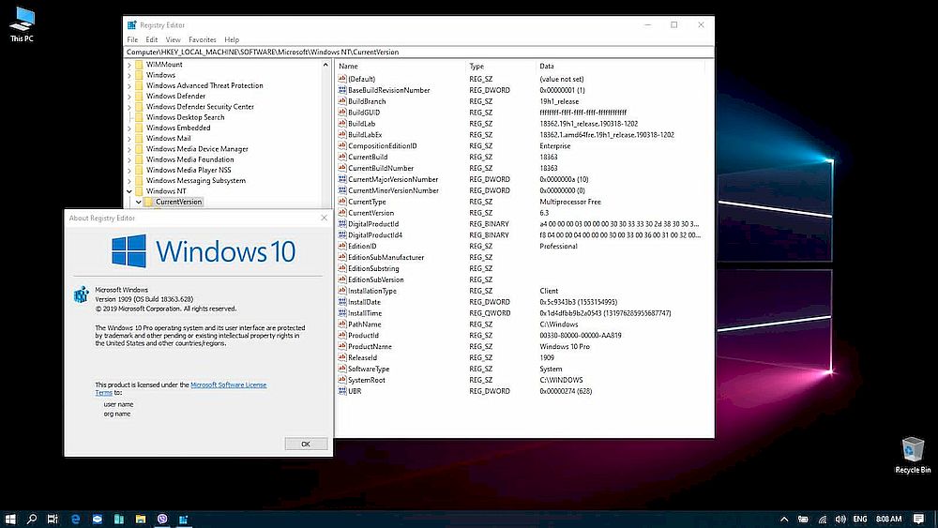This screenshot has height=528, width=938.
Task: Click the clock showing 8:08 AM
Action: pyautogui.click(x=888, y=519)
